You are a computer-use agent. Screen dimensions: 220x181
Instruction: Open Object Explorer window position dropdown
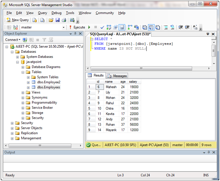70,34
